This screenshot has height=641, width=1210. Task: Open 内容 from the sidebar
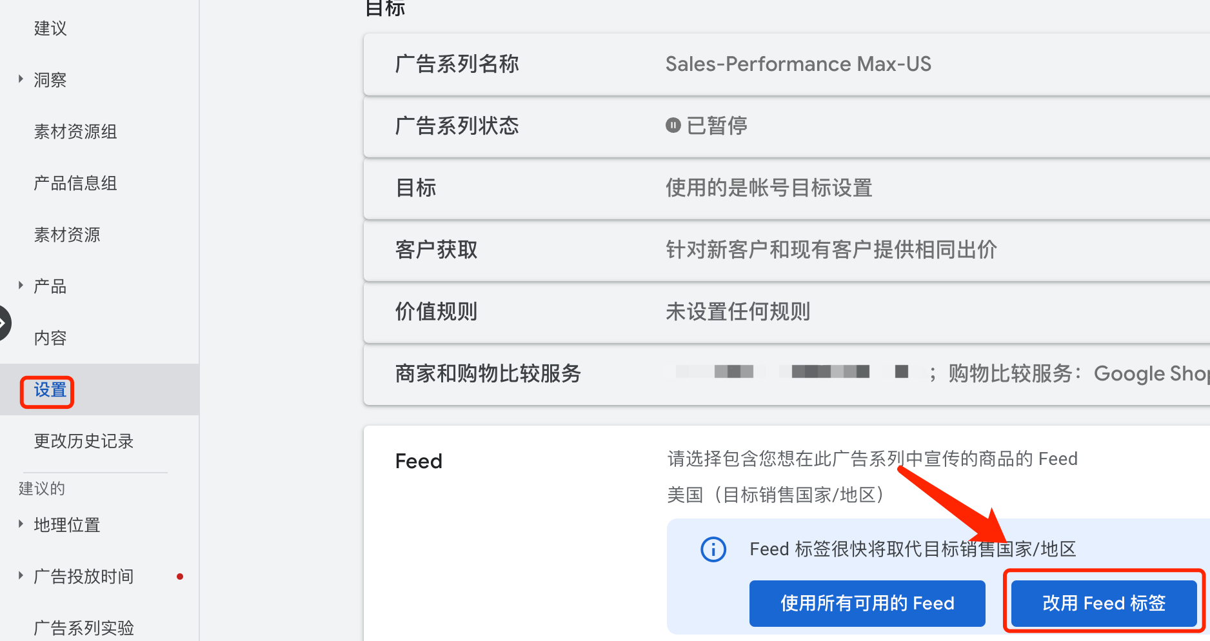click(50, 337)
